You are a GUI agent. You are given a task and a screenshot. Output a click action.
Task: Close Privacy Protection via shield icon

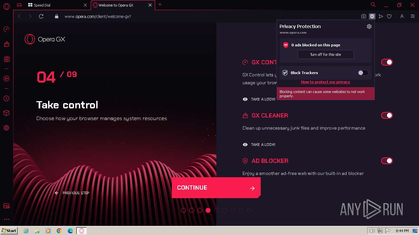372,16
